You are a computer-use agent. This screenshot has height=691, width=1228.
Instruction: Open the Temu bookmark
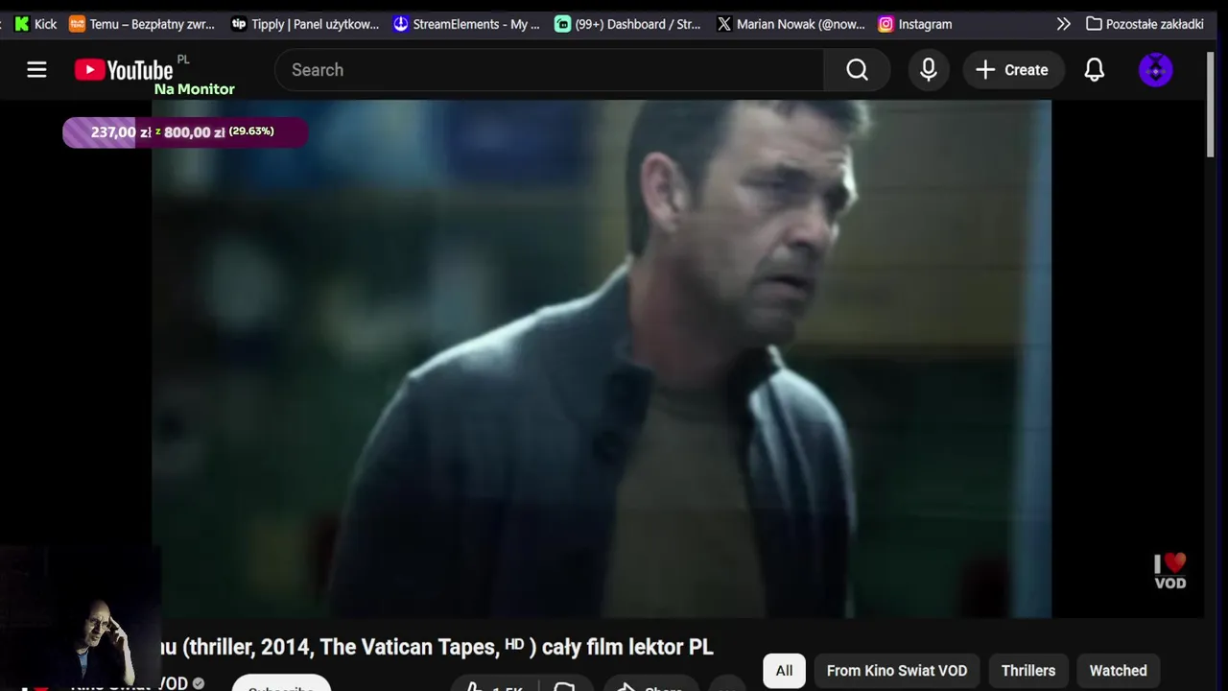click(x=143, y=24)
